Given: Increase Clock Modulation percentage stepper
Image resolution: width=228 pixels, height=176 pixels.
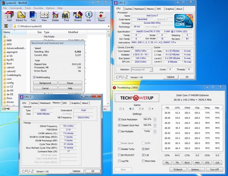Looking at the screenshot, I should coord(155,119).
